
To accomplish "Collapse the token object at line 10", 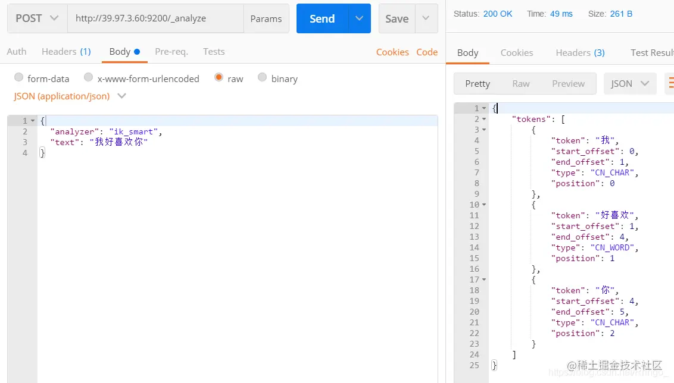I will point(484,205).
